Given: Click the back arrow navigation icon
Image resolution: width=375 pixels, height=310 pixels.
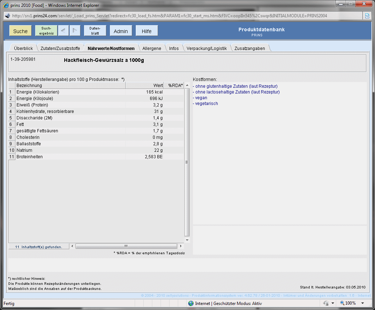Looking at the screenshot, I should (63, 31).
